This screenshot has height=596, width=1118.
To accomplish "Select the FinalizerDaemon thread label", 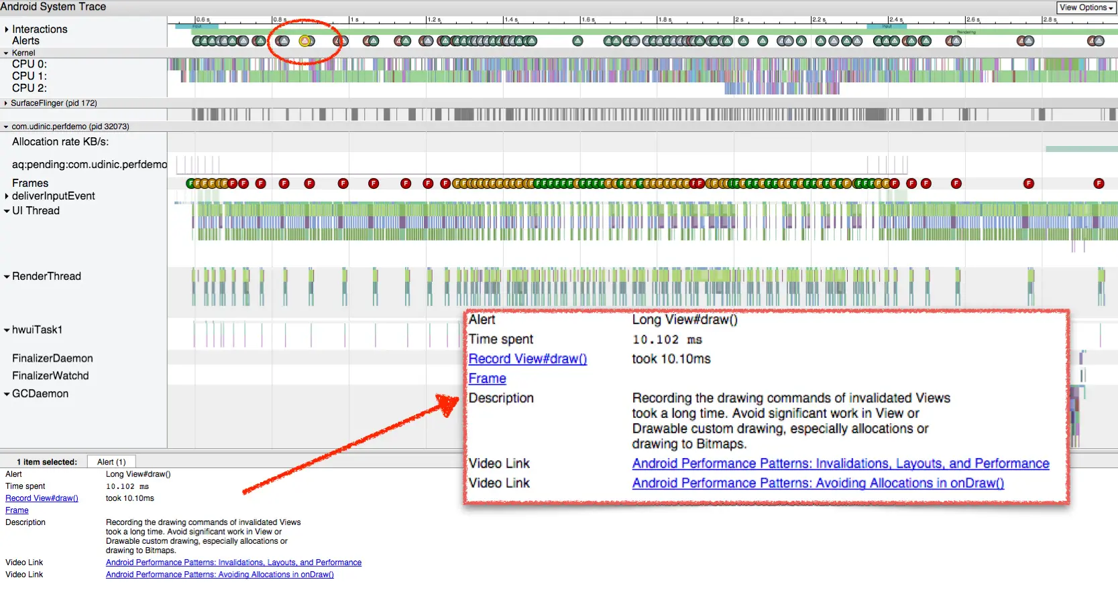I will tap(52, 359).
